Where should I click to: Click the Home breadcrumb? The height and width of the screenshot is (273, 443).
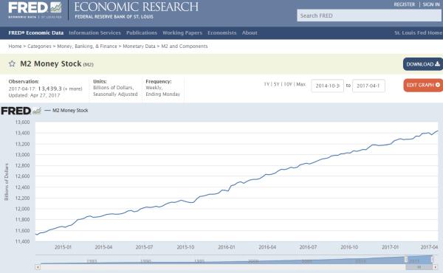[15, 46]
